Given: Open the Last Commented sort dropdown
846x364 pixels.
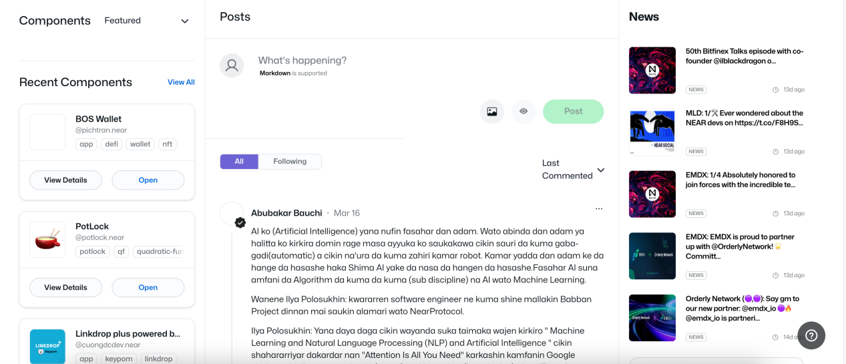Looking at the screenshot, I should pyautogui.click(x=573, y=170).
